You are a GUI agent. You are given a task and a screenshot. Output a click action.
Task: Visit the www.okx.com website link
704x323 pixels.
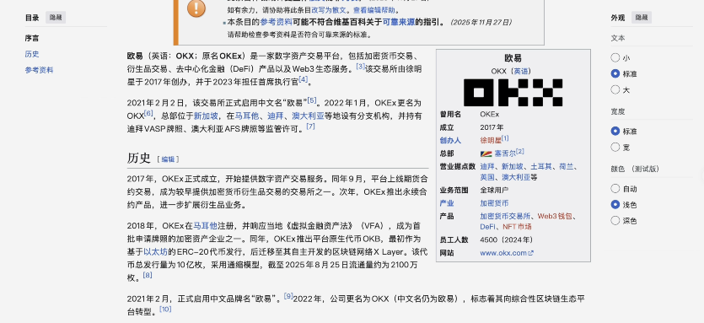(503, 253)
